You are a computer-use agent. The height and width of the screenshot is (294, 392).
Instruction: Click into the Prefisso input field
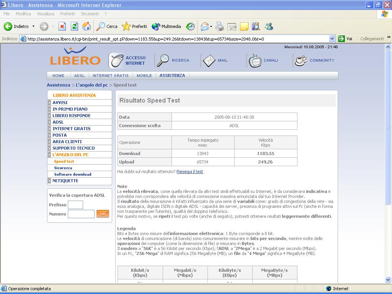(75, 205)
